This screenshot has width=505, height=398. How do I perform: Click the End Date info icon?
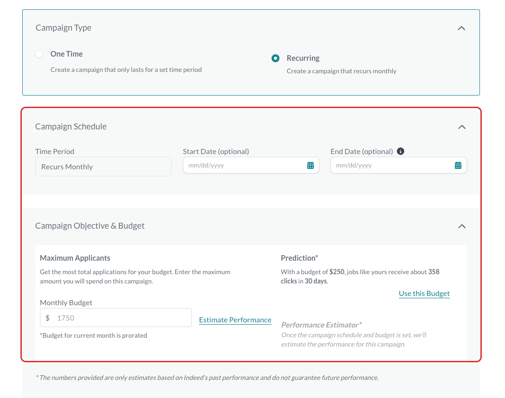click(x=400, y=151)
